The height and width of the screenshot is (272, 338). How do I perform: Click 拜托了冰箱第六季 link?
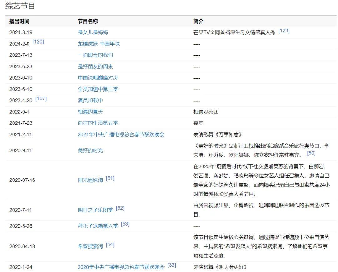(98, 226)
